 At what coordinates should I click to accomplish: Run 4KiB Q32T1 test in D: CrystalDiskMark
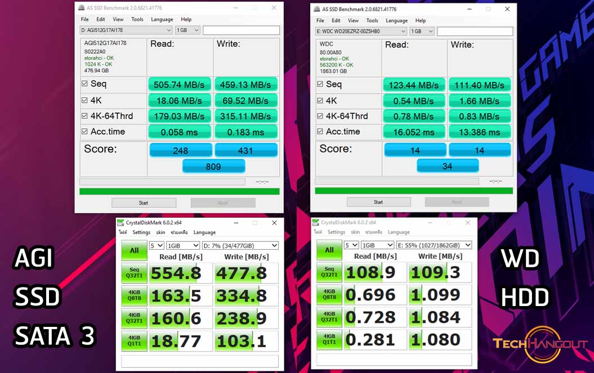(134, 318)
